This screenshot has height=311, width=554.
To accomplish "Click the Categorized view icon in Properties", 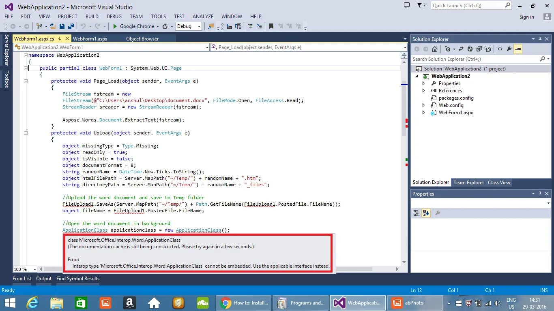I will coord(417,213).
